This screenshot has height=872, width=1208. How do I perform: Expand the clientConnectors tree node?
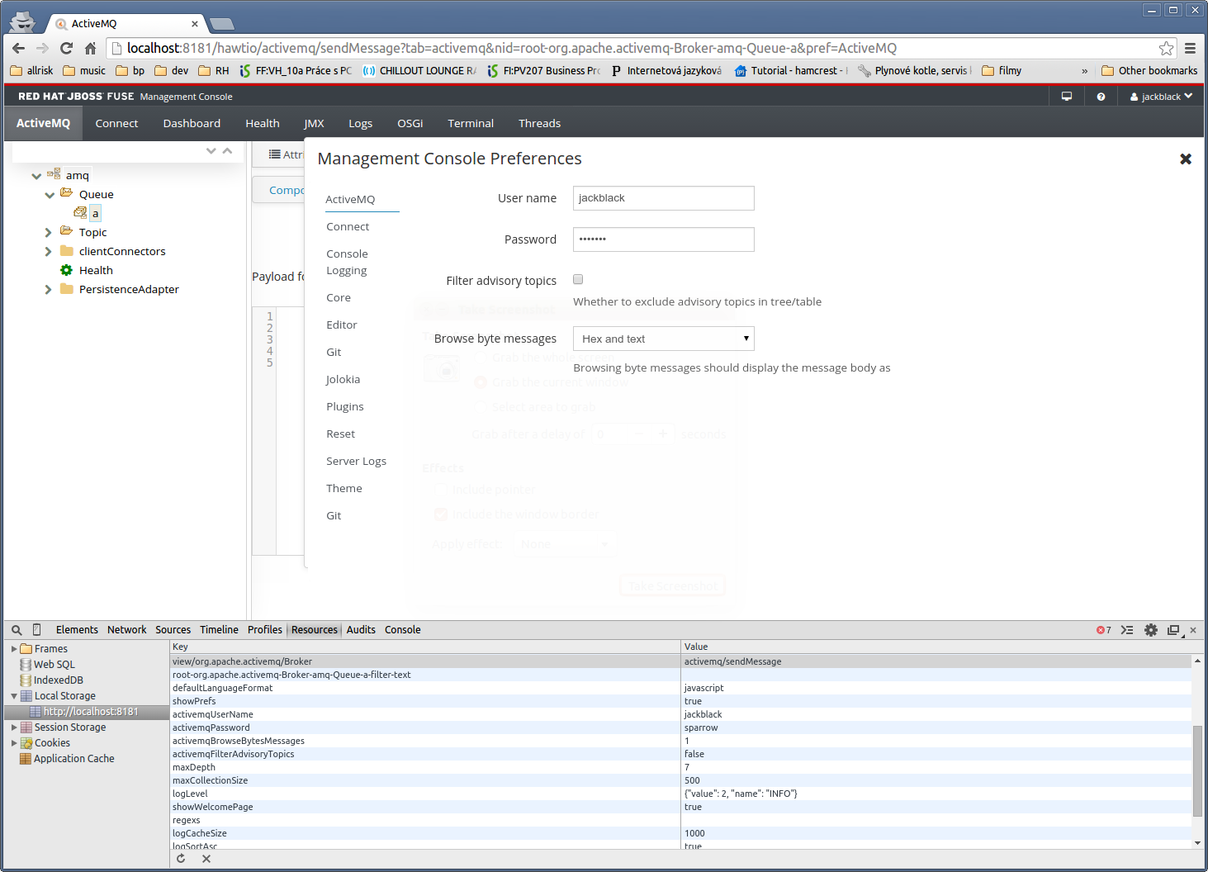point(49,252)
